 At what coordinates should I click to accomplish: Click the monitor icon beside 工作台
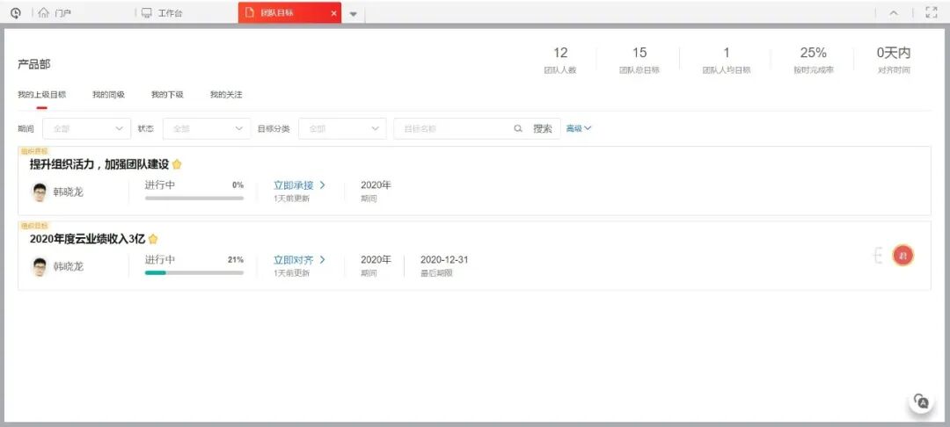(147, 12)
